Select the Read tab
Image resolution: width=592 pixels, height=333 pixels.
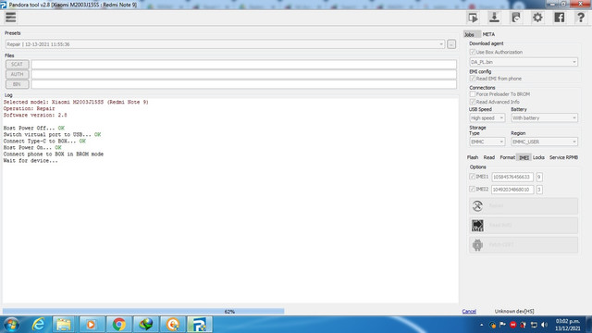(489, 157)
